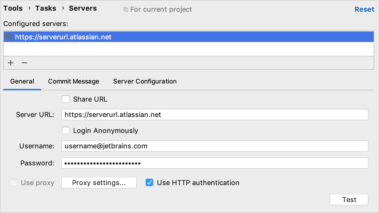Add a new task server
The image size is (379, 213).
coord(10,63)
